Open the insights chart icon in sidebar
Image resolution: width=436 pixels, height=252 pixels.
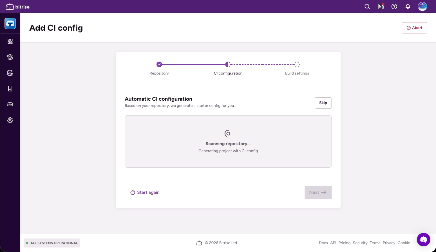point(10,104)
